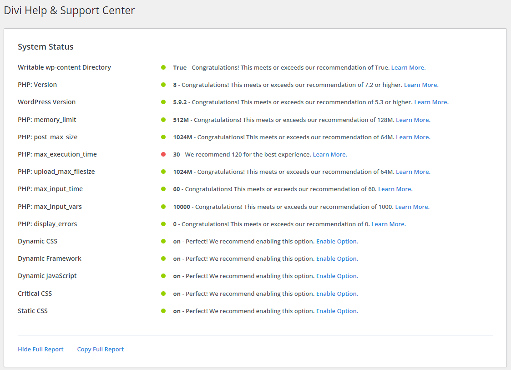
Task: Click green status dot for PHP post_max_size
Action: point(163,137)
